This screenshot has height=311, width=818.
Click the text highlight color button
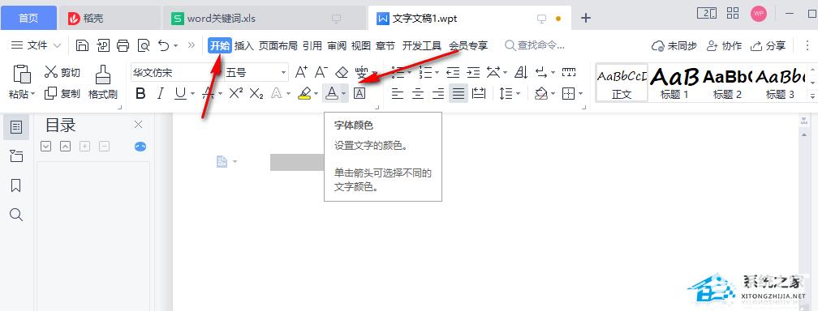click(305, 94)
